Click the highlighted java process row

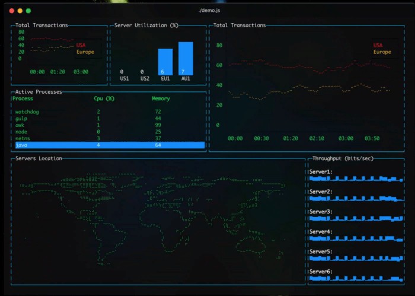pos(110,145)
